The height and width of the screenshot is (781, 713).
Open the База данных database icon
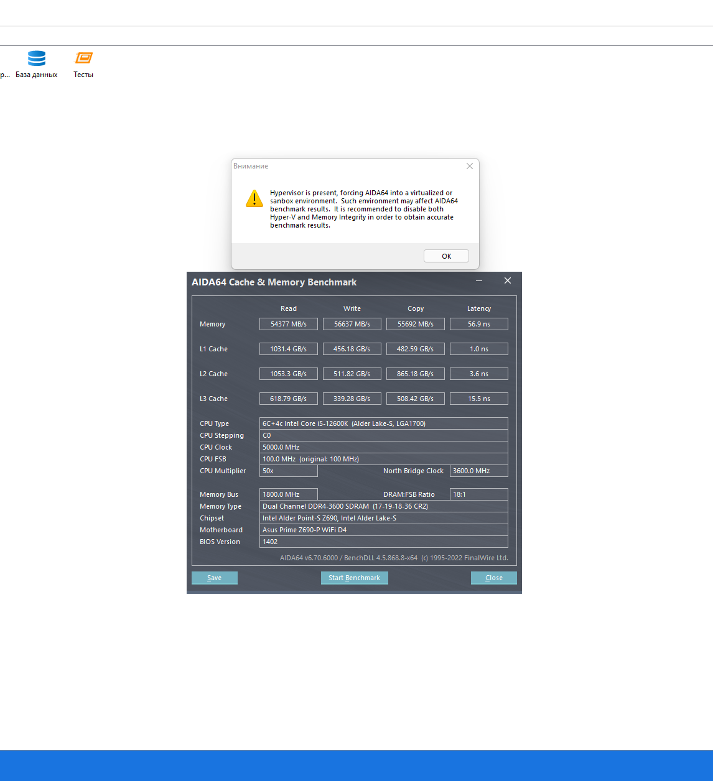pyautogui.click(x=37, y=64)
